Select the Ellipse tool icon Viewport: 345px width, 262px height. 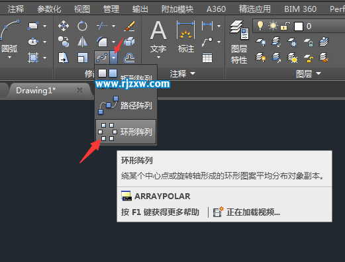pos(33,42)
